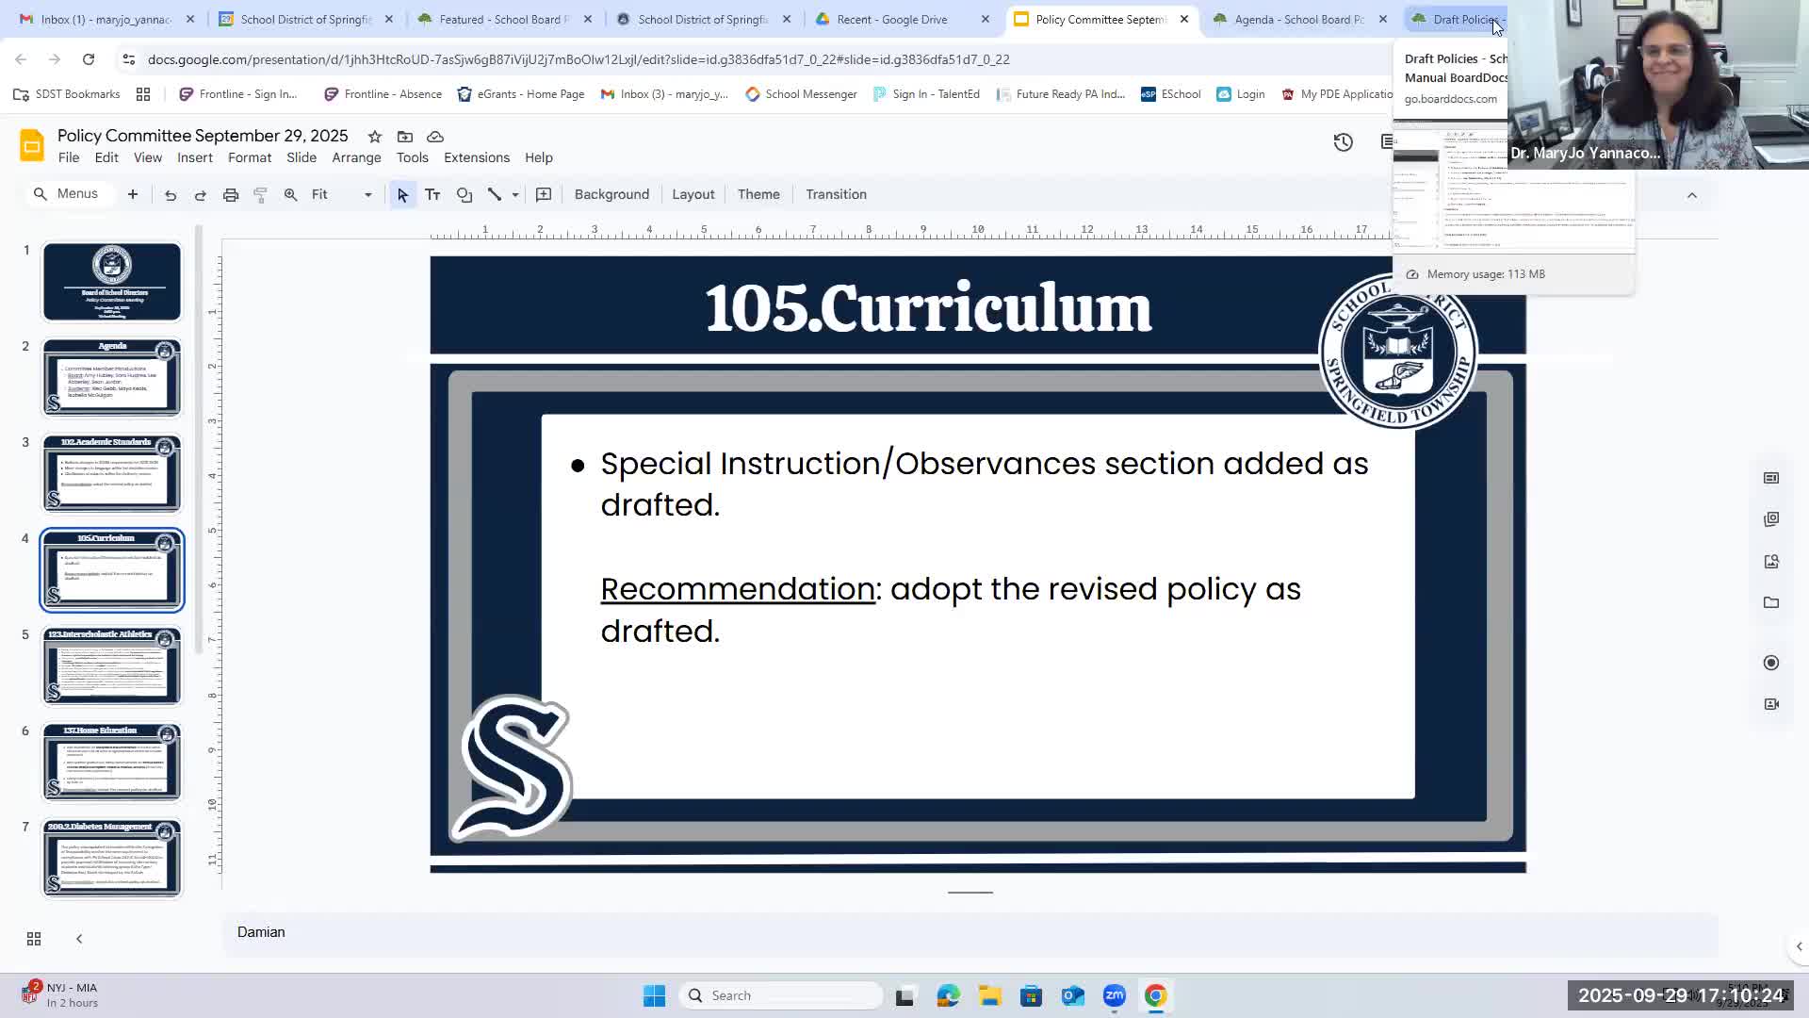Open the shape insert tool
Image resolution: width=1809 pixels, height=1018 pixels.
tap(464, 195)
